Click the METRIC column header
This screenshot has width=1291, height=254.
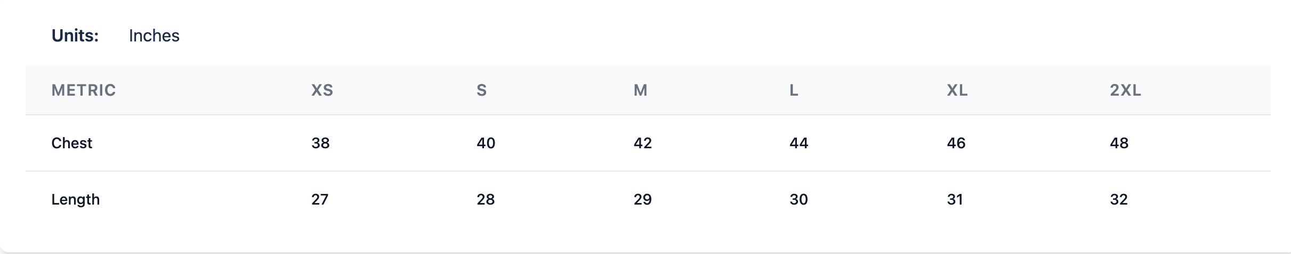pos(84,90)
